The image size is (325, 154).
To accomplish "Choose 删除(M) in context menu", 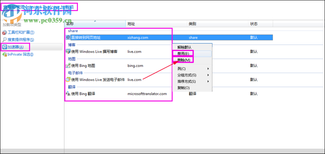I will tap(184, 60).
